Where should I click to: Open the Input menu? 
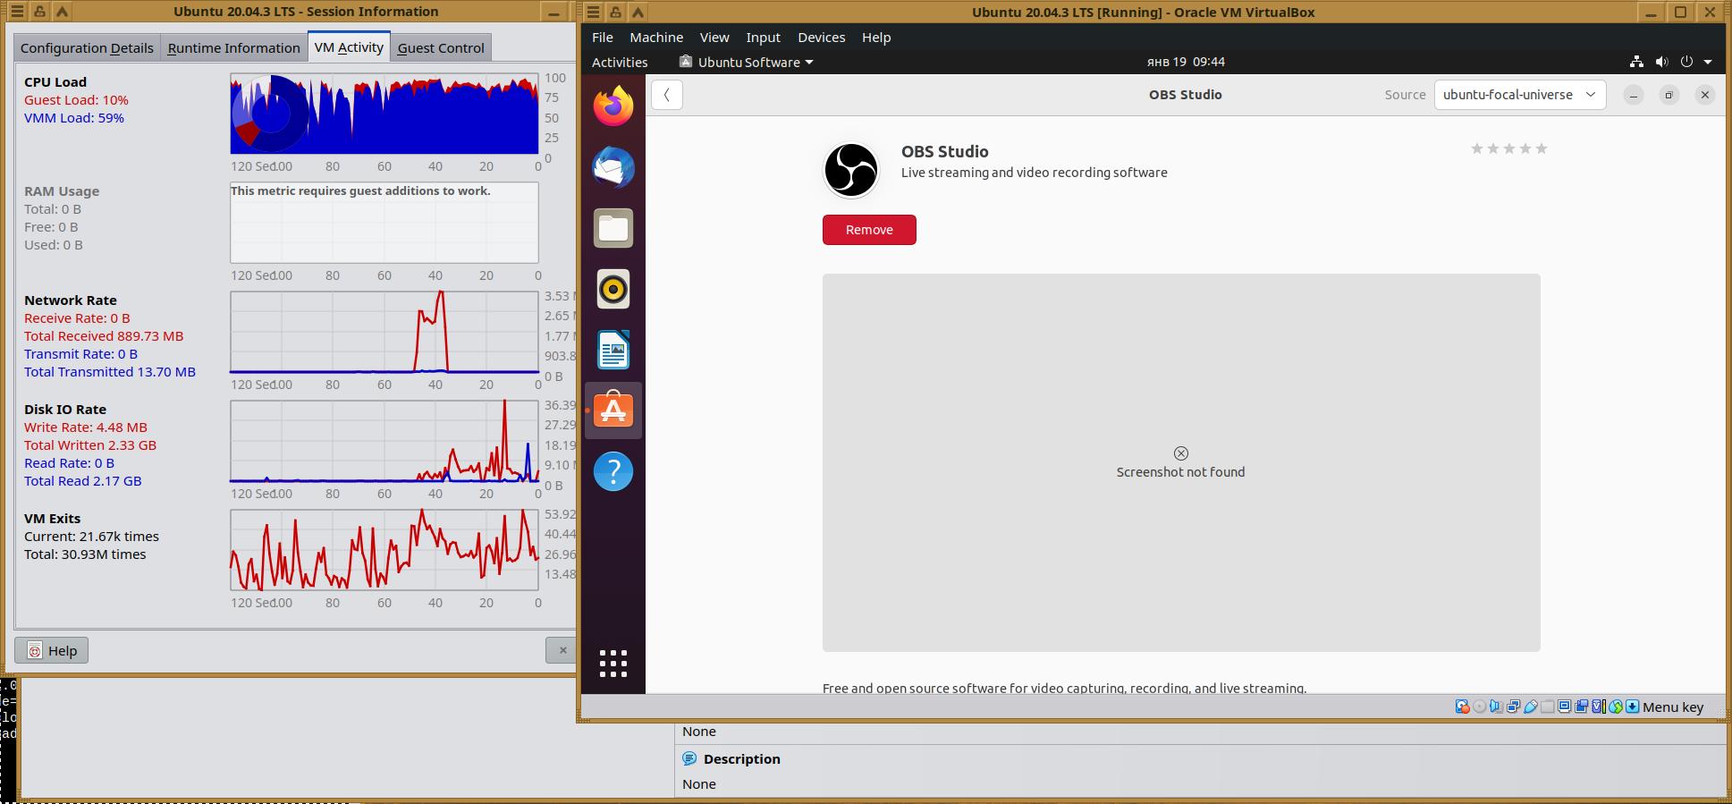pos(764,38)
